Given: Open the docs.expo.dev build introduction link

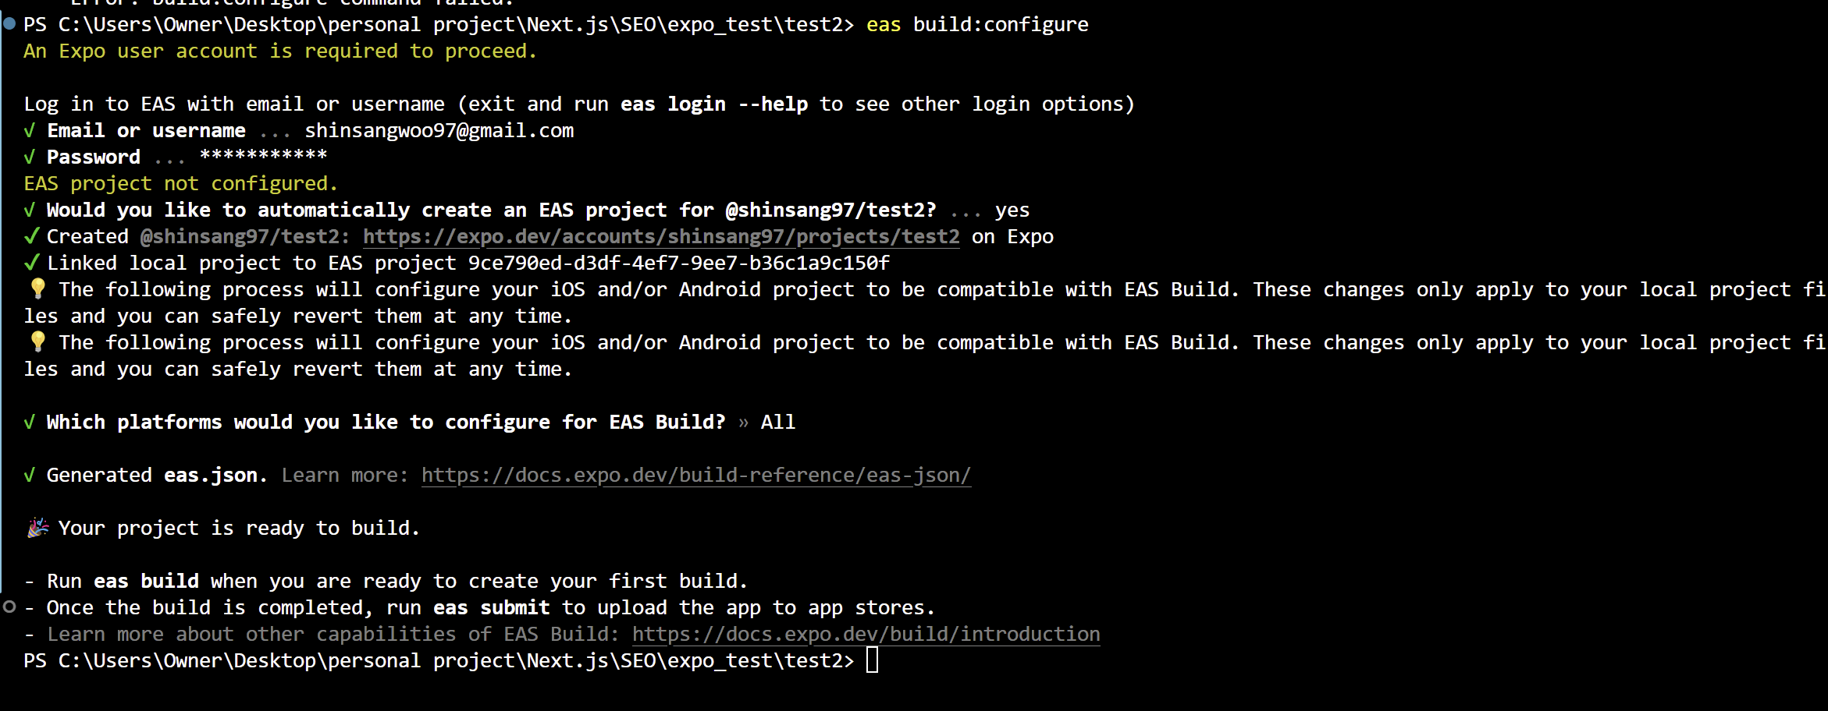Looking at the screenshot, I should [866, 635].
